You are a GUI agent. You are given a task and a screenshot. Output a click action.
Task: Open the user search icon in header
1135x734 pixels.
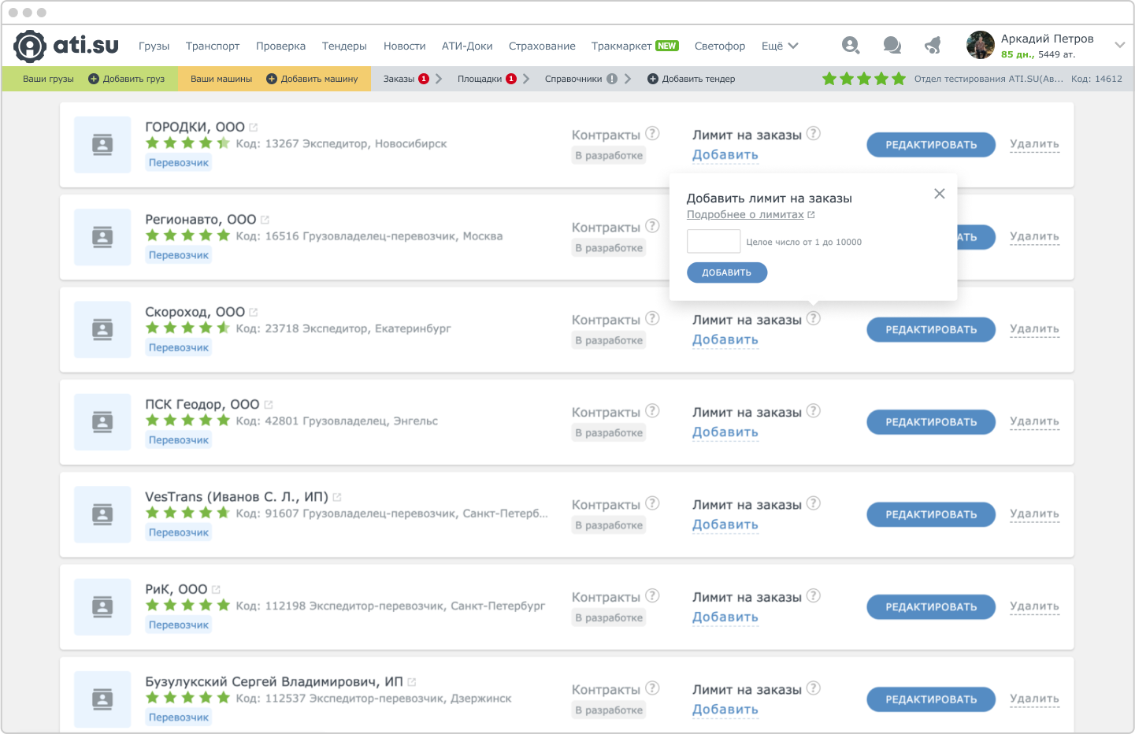click(850, 46)
